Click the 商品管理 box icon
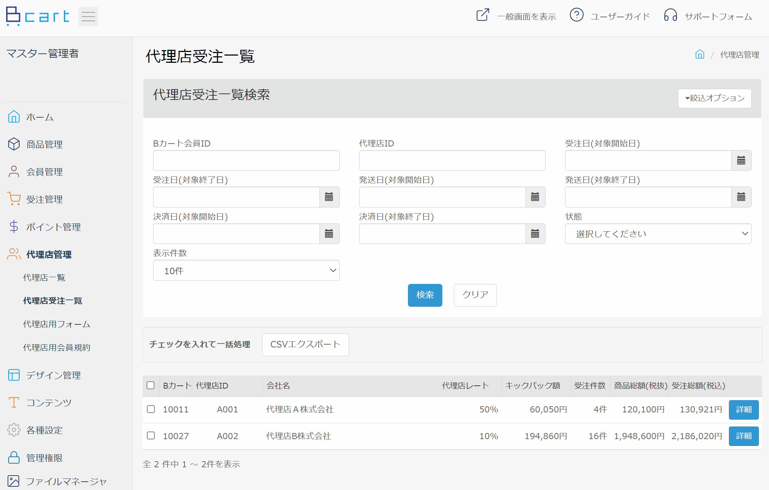Viewport: 769px width, 490px height. point(14,144)
